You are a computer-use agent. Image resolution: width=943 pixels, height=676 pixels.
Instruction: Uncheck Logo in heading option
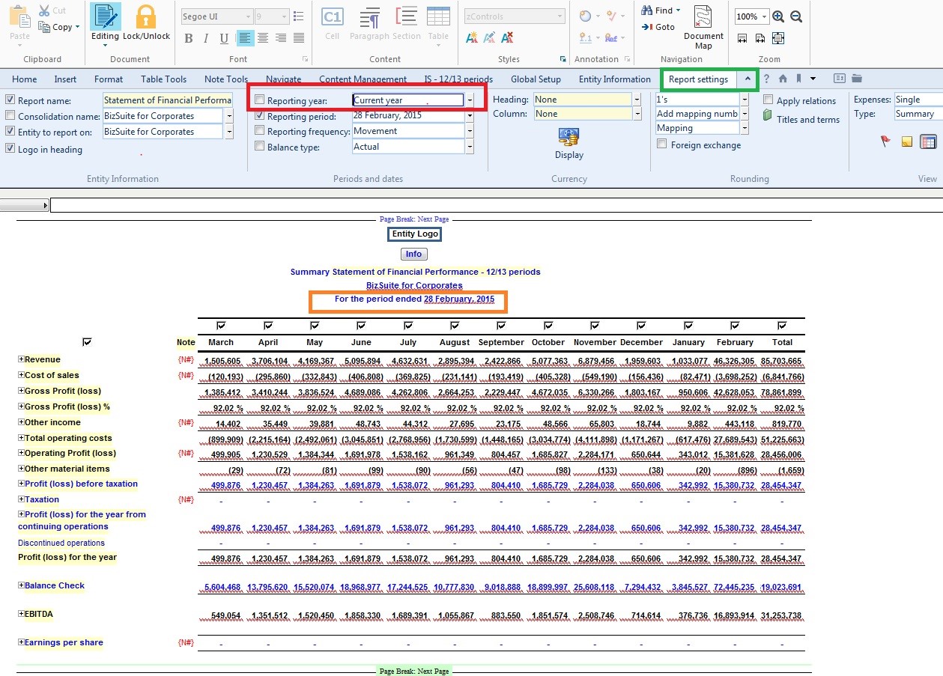click(x=10, y=148)
